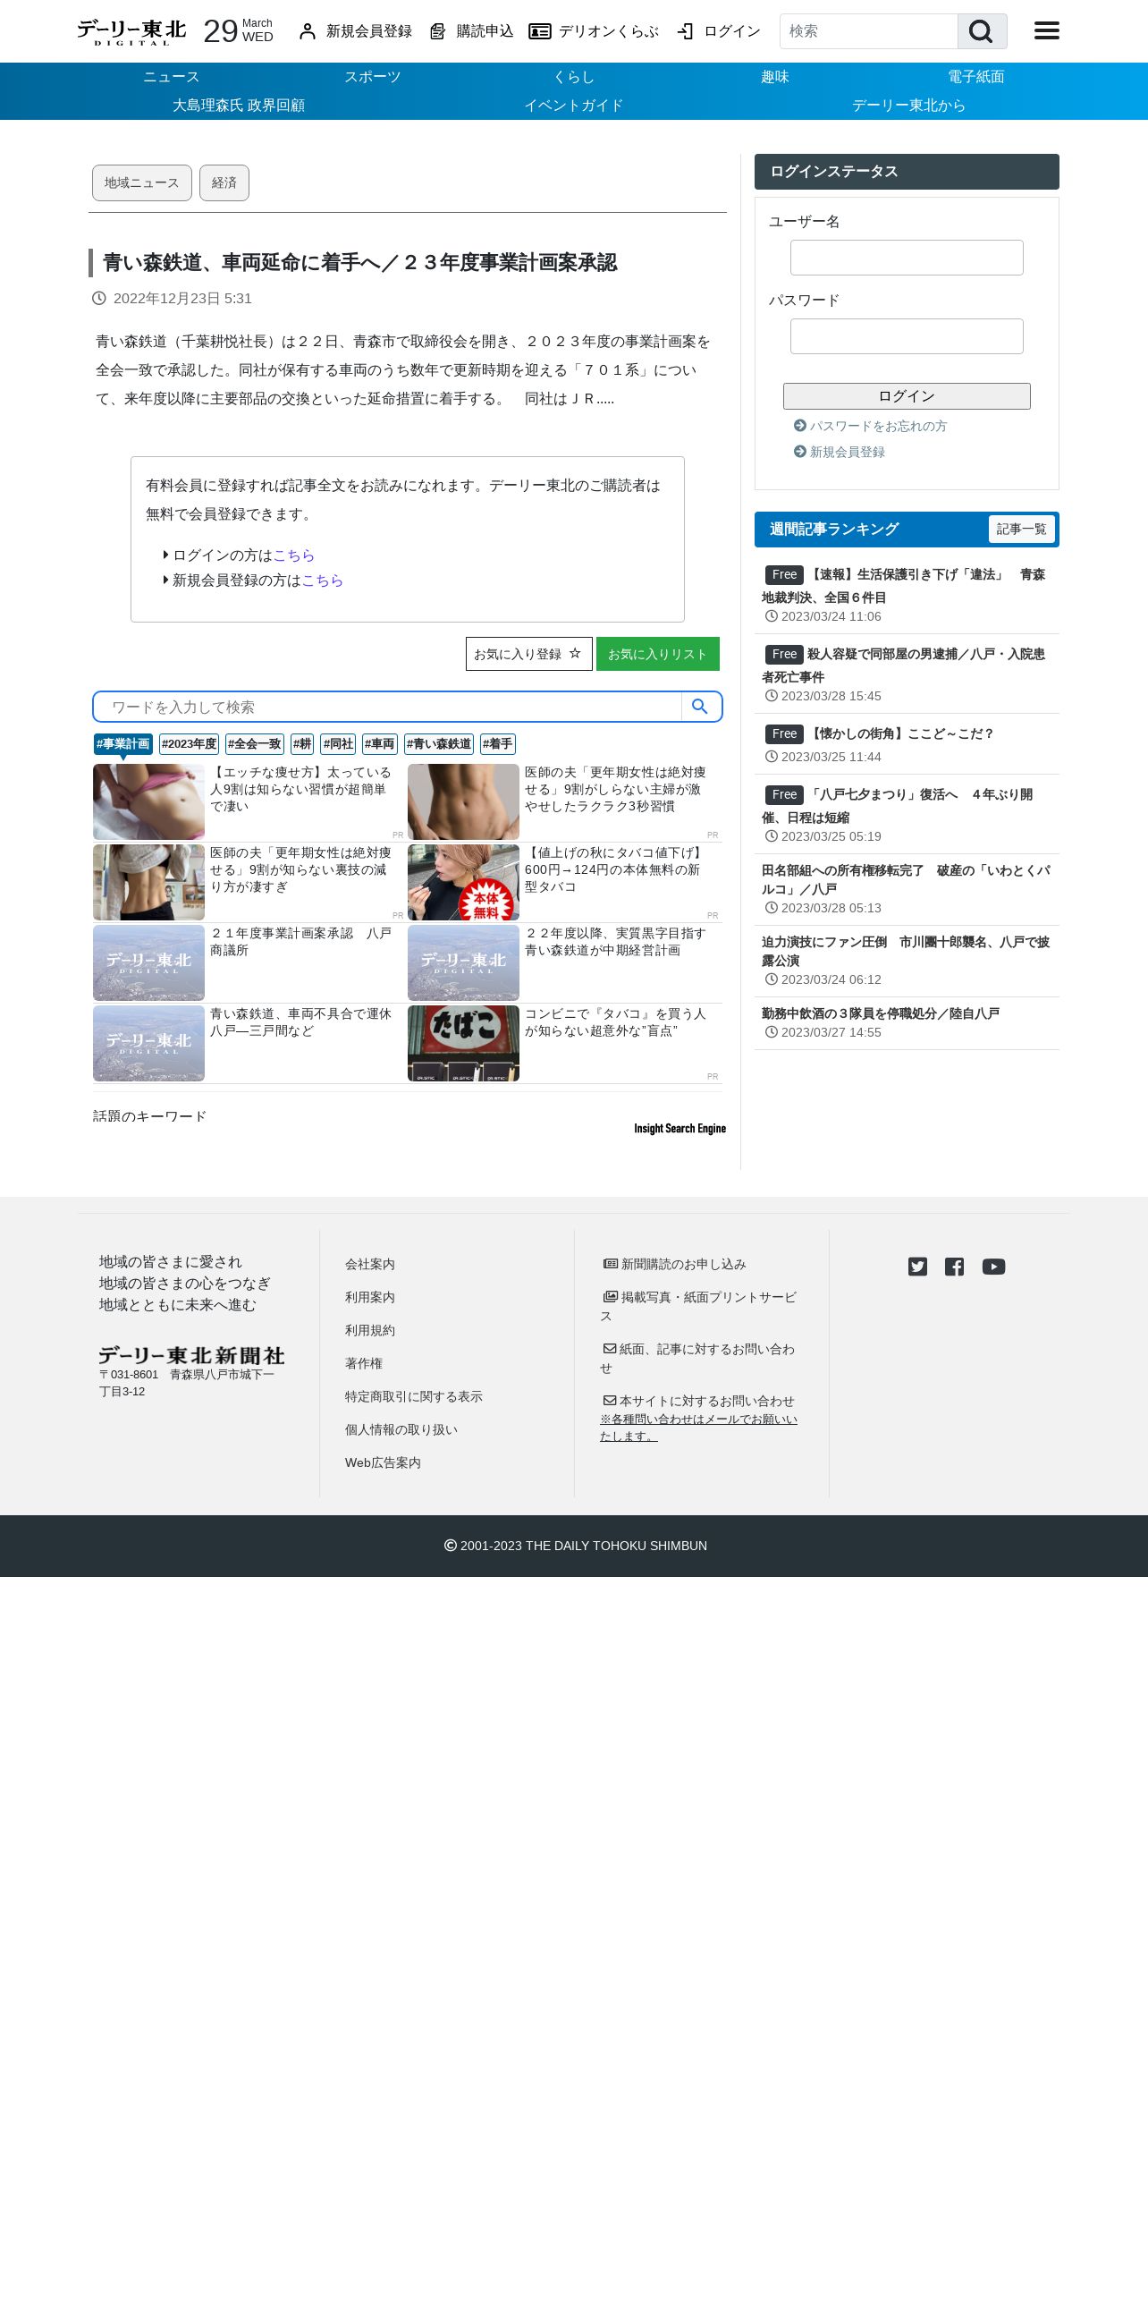This screenshot has height=2297, width=1148.
Task: Open the Twitter icon in footer
Action: point(917,1267)
